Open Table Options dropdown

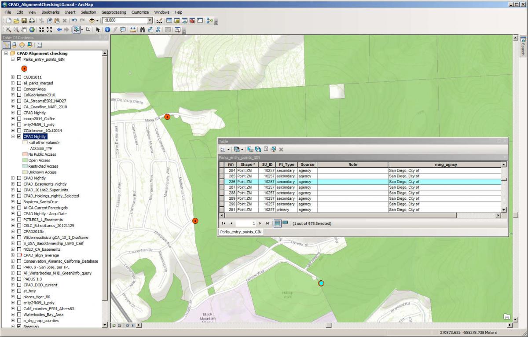pos(224,150)
